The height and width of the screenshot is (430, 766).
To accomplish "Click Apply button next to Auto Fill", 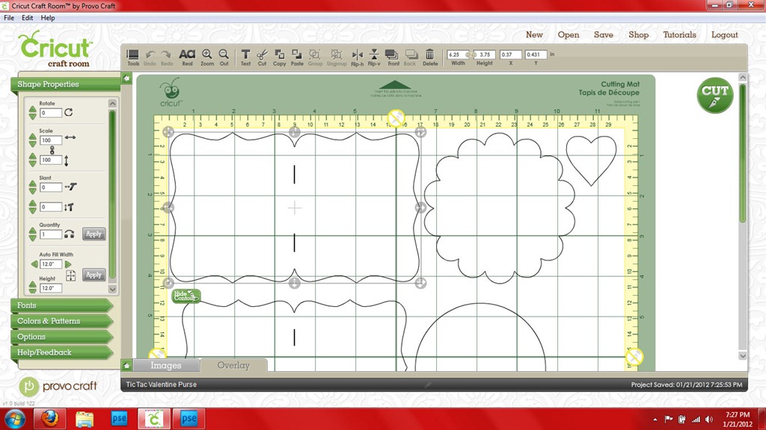I will tap(94, 275).
